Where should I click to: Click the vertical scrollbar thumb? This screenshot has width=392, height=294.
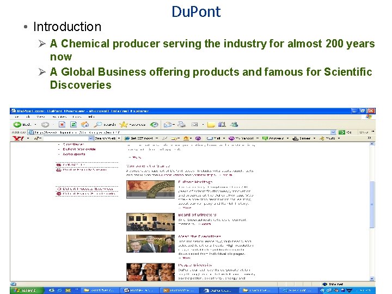pos(372,204)
